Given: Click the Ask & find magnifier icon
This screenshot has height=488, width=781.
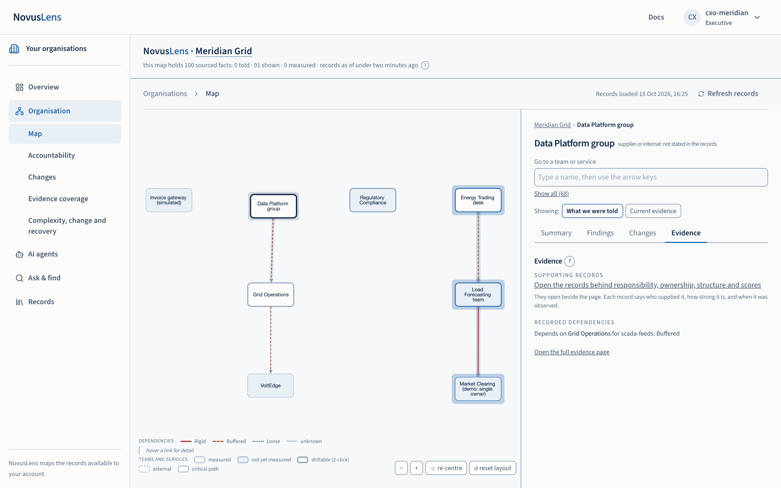Looking at the screenshot, I should tap(19, 278).
